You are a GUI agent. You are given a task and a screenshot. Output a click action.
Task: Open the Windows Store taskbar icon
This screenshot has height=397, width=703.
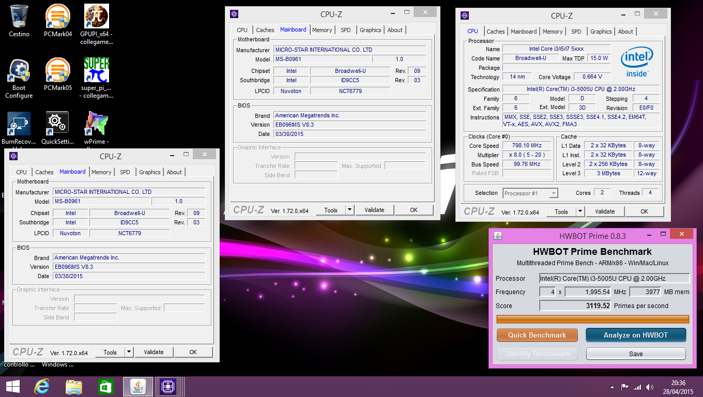(x=105, y=387)
